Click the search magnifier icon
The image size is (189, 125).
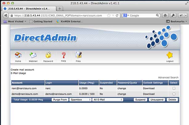(x=157, y=15)
